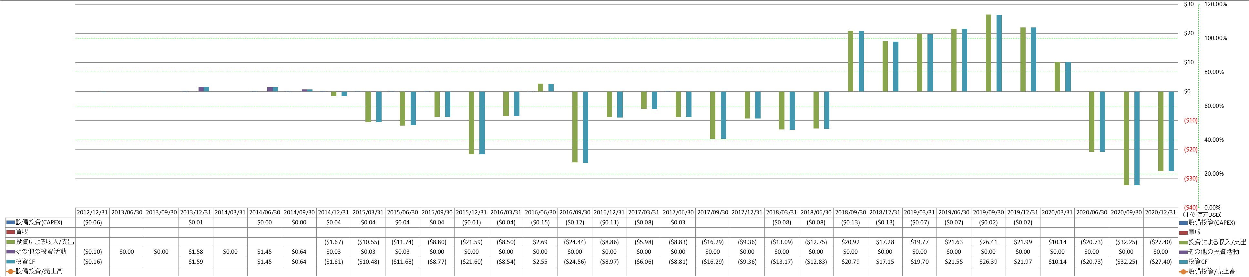Select the 2013/12/31 date column header
This screenshot has height=277, width=1249.
pyautogui.click(x=196, y=212)
